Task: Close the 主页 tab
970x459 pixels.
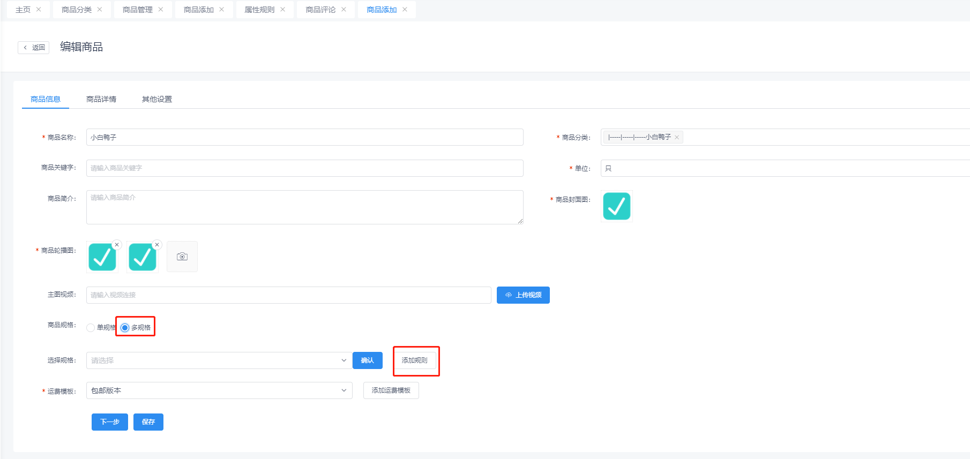Action: pos(39,10)
